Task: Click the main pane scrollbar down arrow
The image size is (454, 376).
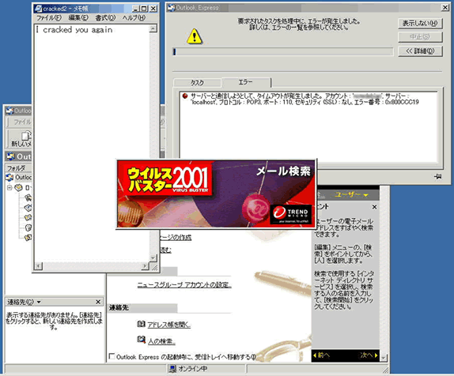Action: point(384,358)
